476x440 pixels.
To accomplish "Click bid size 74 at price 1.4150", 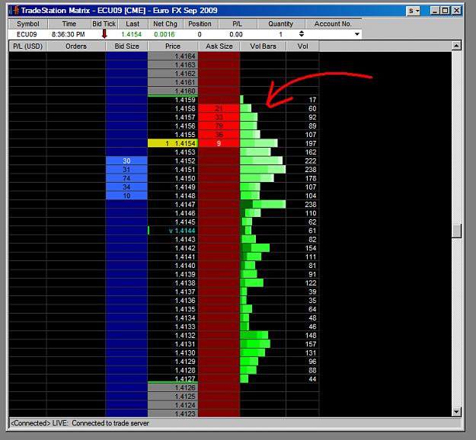I will click(x=126, y=178).
